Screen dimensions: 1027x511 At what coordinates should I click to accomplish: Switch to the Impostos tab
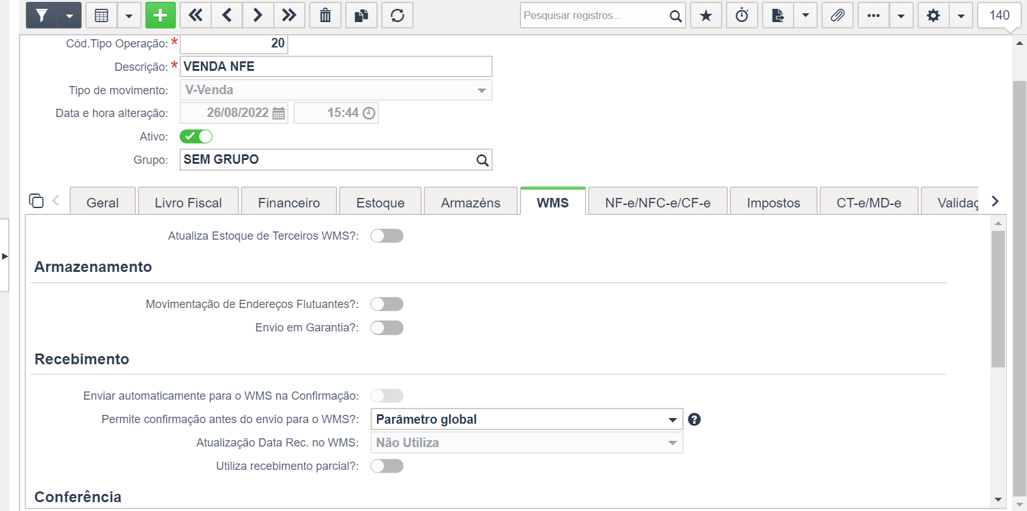tap(773, 202)
